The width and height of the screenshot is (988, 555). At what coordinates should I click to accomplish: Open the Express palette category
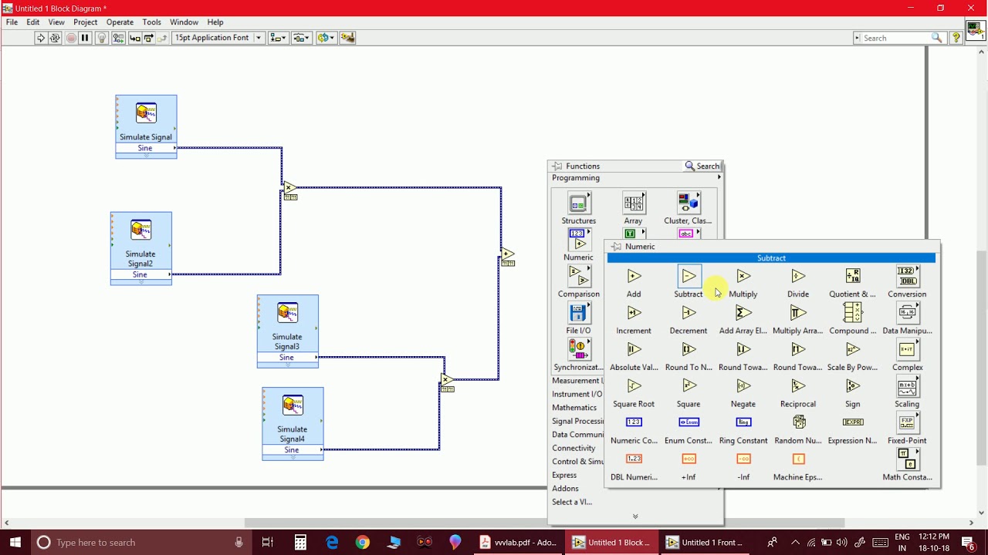(x=564, y=475)
